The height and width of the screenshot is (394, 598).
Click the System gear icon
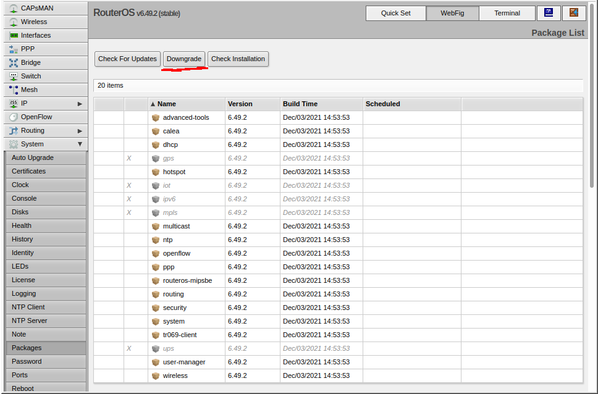click(x=14, y=144)
